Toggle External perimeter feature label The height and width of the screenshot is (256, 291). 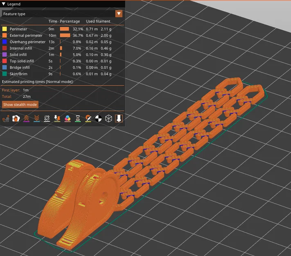pos(26,35)
